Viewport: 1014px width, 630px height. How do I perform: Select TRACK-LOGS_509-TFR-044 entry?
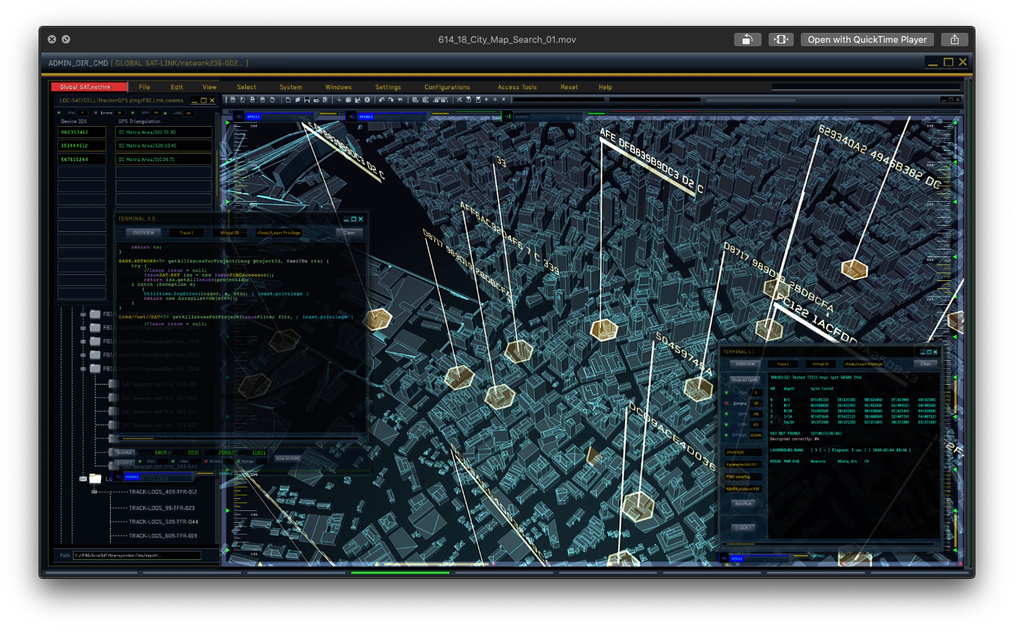[x=163, y=522]
